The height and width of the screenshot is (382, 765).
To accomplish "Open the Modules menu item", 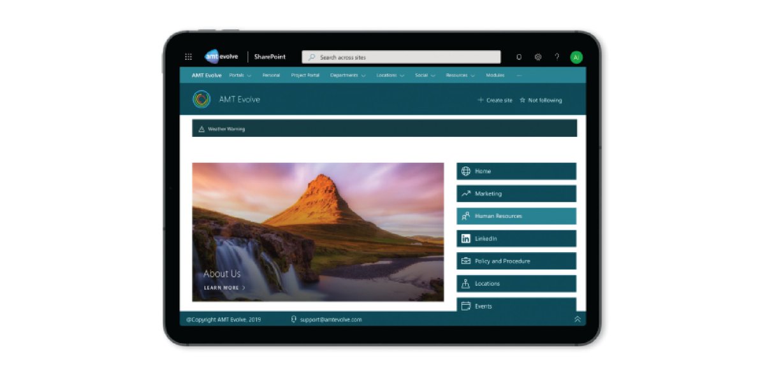I will (x=496, y=75).
